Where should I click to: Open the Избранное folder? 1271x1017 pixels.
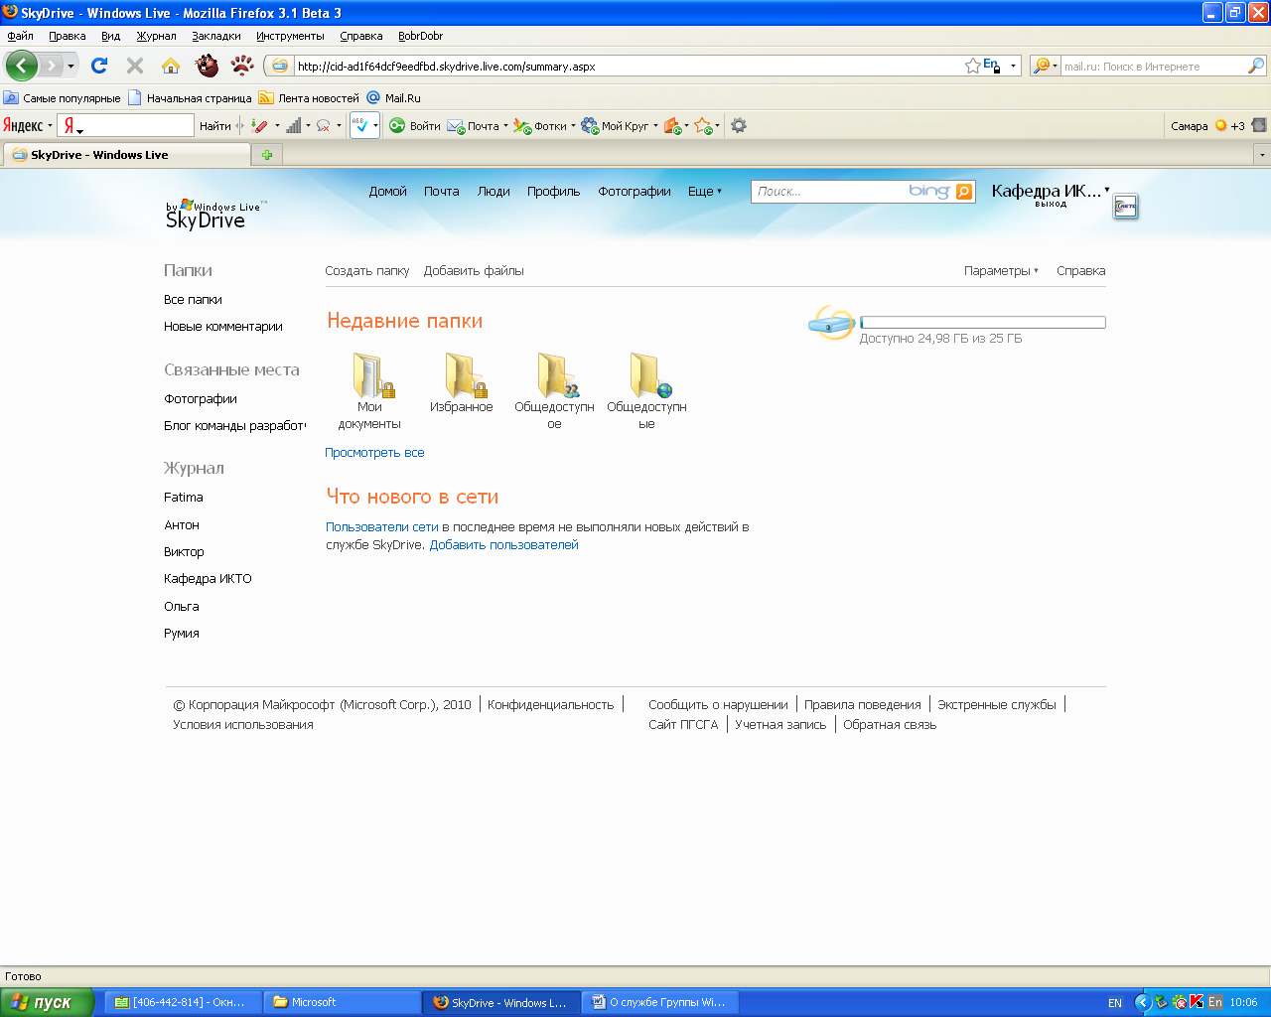(x=462, y=382)
